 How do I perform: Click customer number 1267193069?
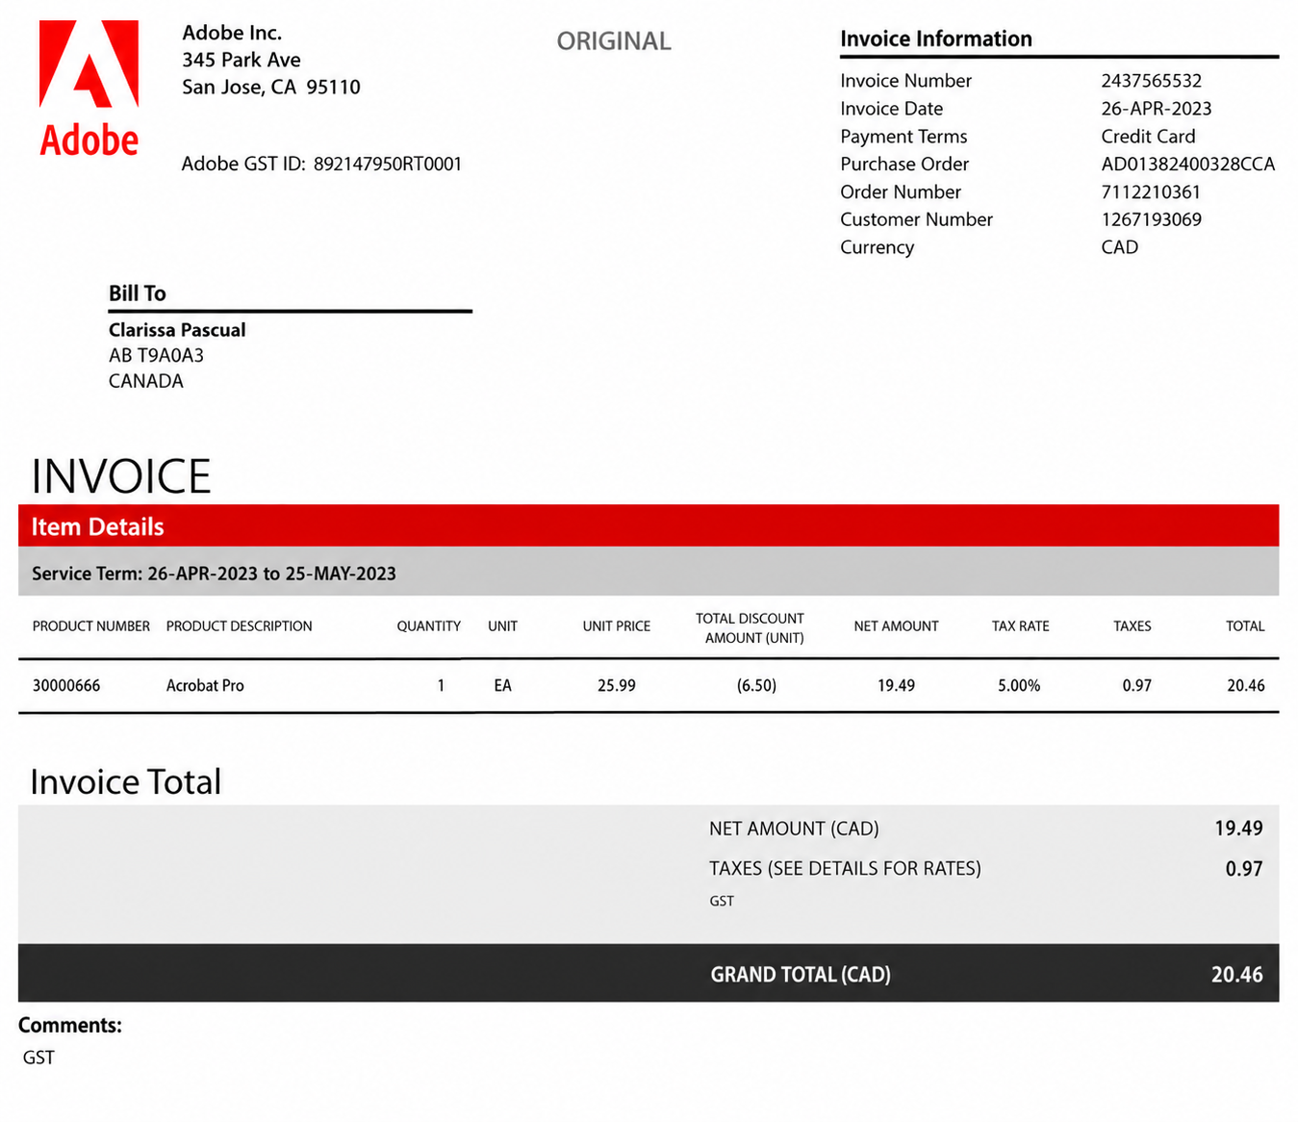(x=1151, y=219)
